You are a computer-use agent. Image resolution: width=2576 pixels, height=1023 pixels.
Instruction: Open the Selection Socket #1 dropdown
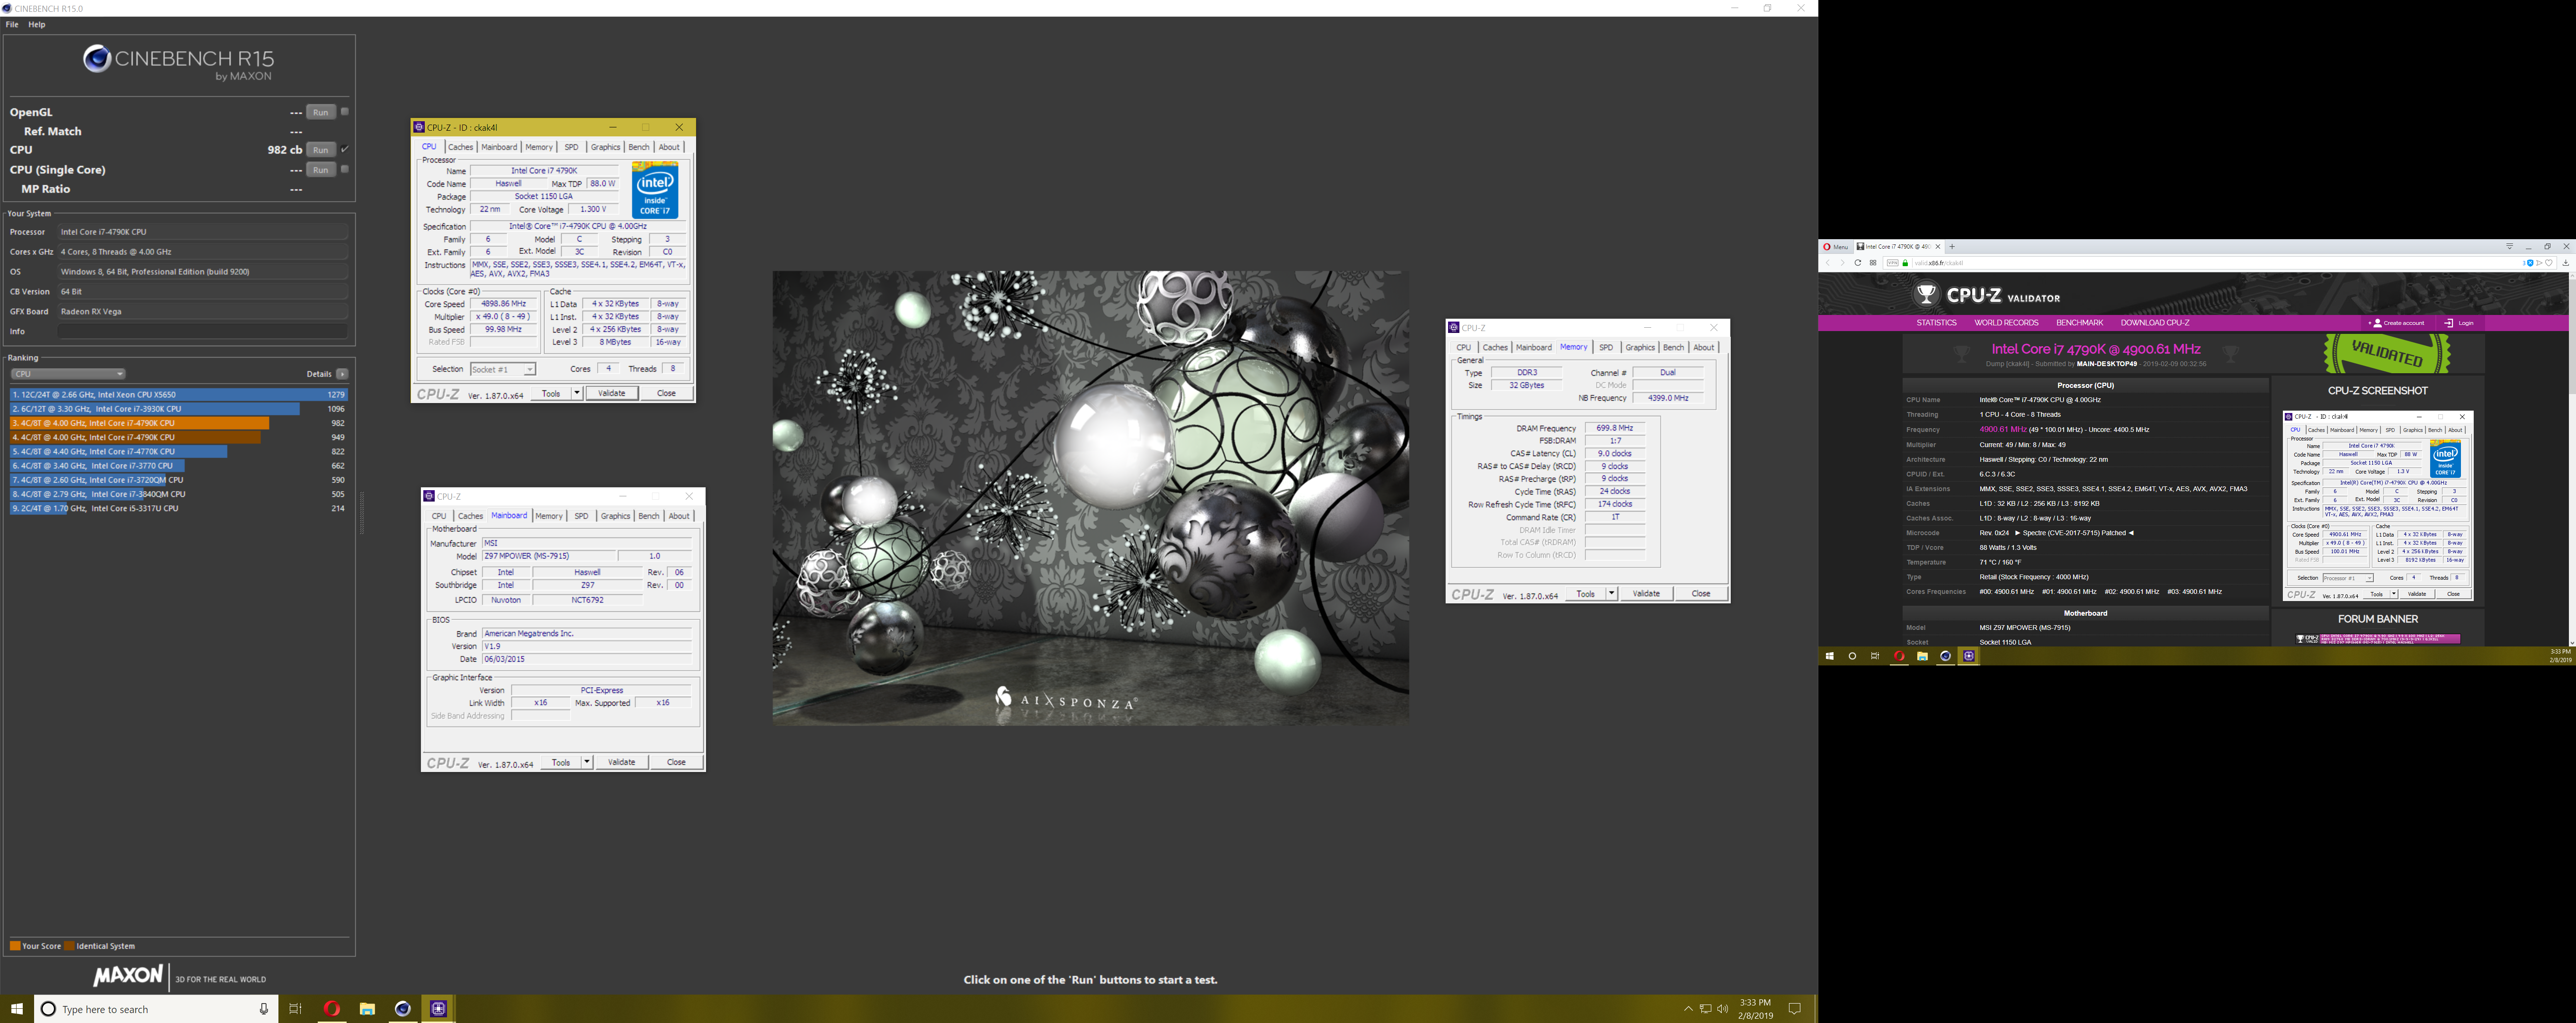(503, 369)
